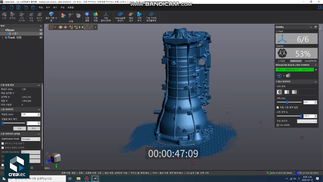
Task: Toggle visibility eye for VXscan node
Action: (41, 30)
